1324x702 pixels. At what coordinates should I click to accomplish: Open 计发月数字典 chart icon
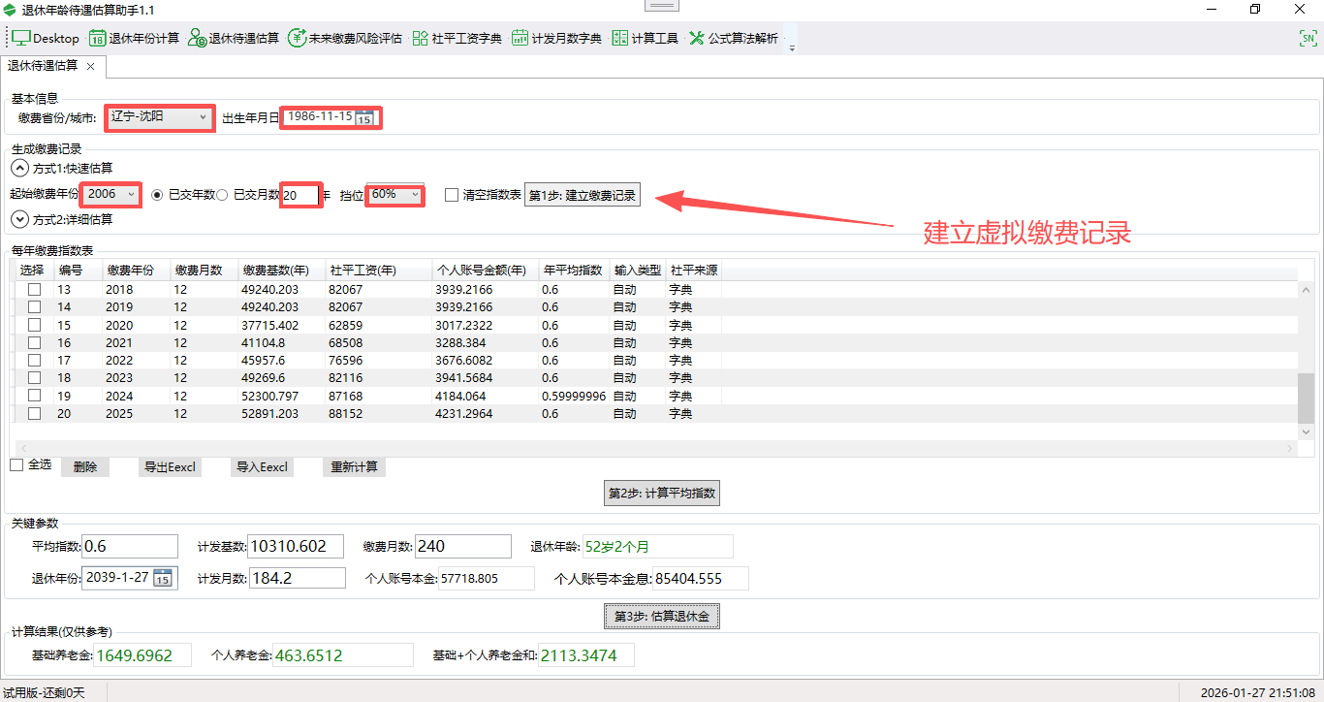coord(520,39)
